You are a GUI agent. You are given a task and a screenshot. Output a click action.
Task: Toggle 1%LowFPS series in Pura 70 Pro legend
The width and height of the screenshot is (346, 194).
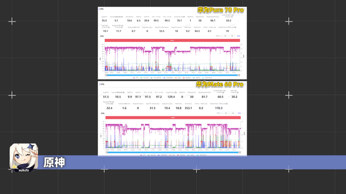156,78
